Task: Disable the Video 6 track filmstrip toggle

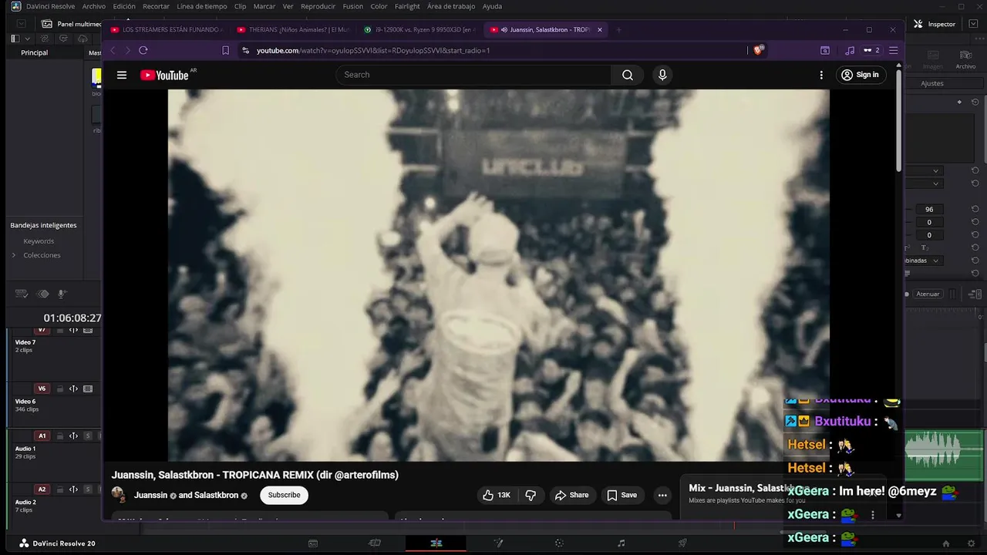Action: point(88,388)
